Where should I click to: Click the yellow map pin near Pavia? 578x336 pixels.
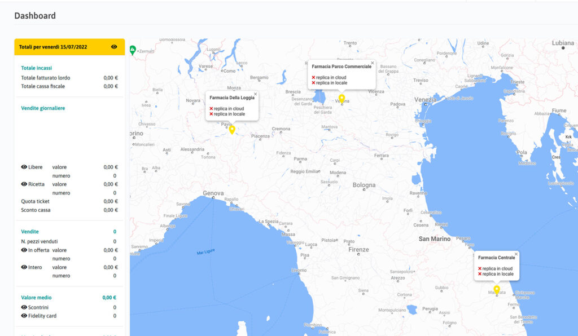(x=232, y=130)
